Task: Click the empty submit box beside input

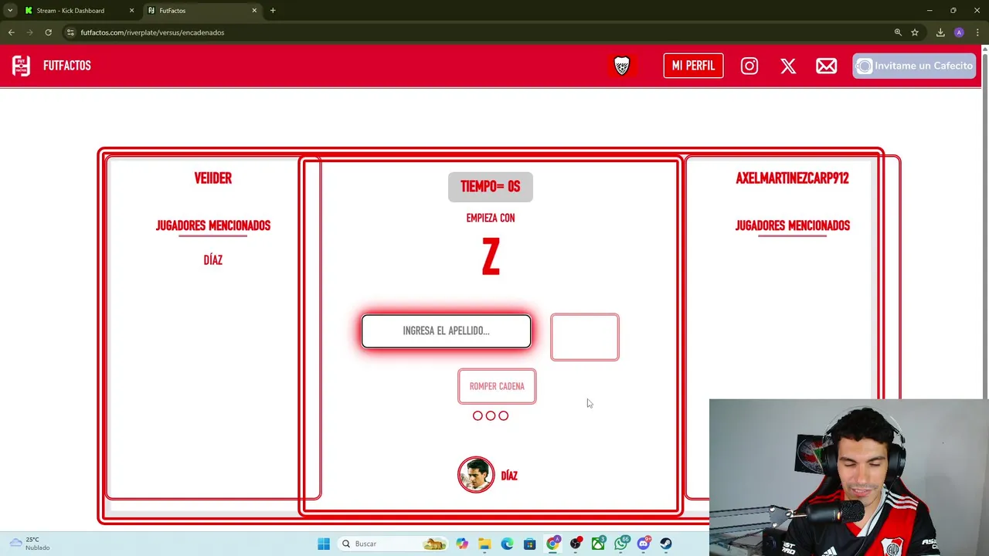Action: pos(585,337)
